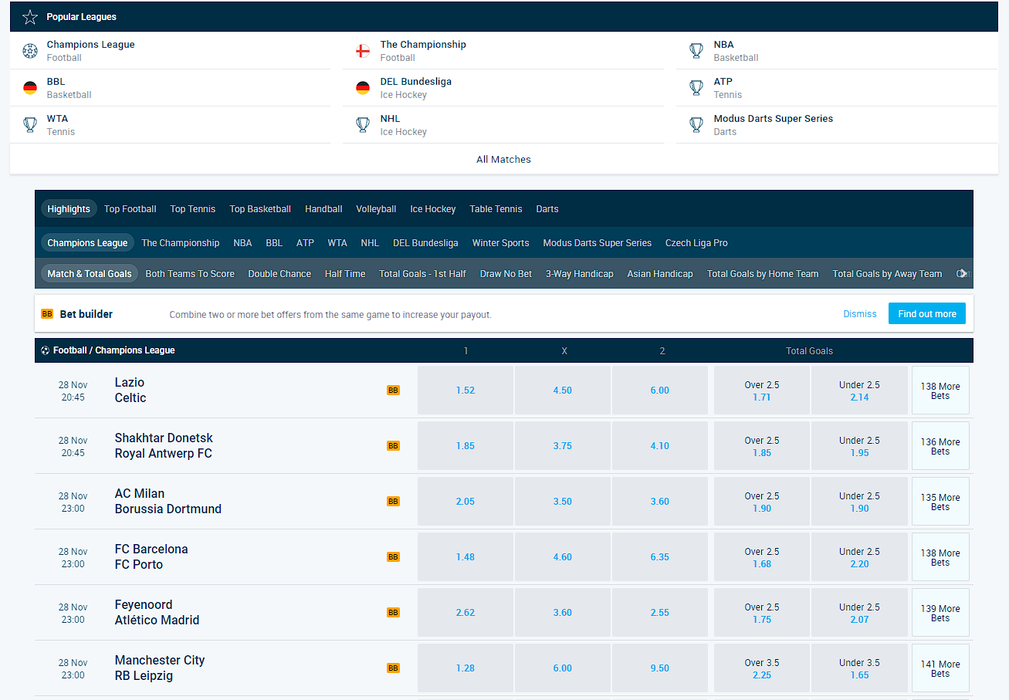Select Lazio home win odds 1.52

466,391
